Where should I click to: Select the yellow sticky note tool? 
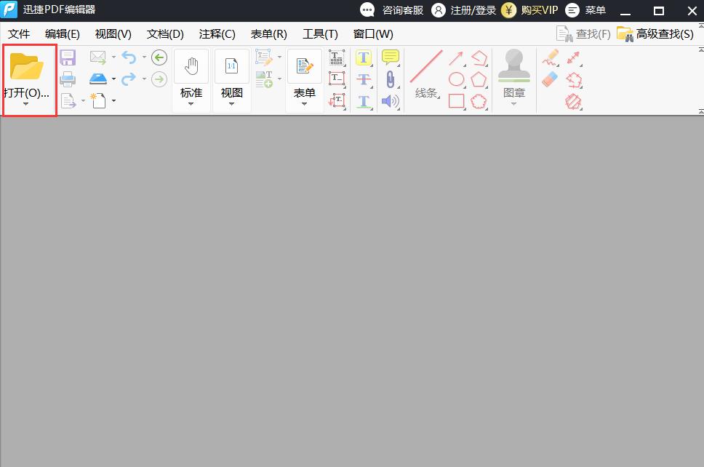(391, 57)
